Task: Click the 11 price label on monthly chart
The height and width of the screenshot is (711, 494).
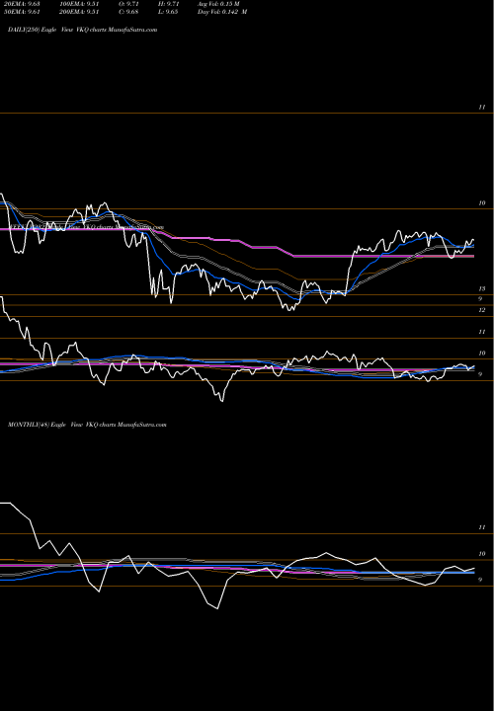Action: click(482, 527)
